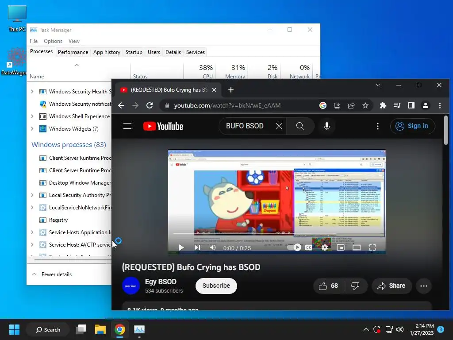Image resolution: width=453 pixels, height=340 pixels.
Task: Click the Chrome address bar URL
Action: (227, 105)
